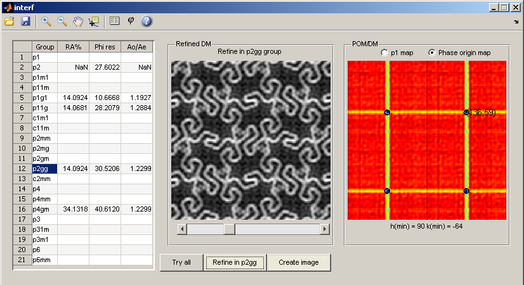Click the refined DM pattern image

click(x=251, y=140)
